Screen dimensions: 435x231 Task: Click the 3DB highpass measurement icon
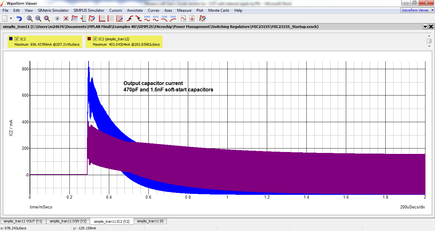pyautogui.click(x=172, y=18)
